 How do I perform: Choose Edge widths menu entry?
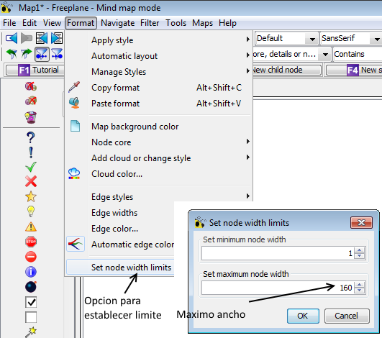120,213
